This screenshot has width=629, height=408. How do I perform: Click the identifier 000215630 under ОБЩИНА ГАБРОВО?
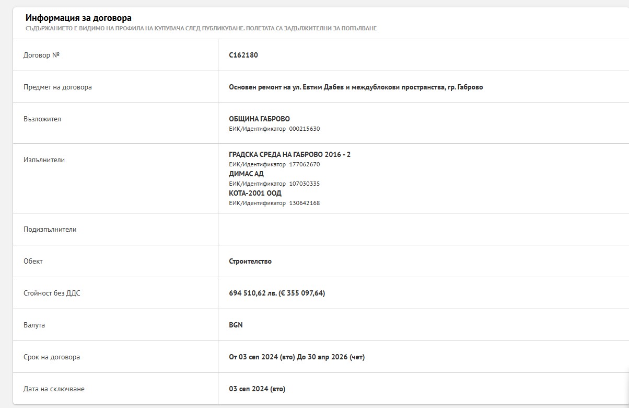coord(304,129)
